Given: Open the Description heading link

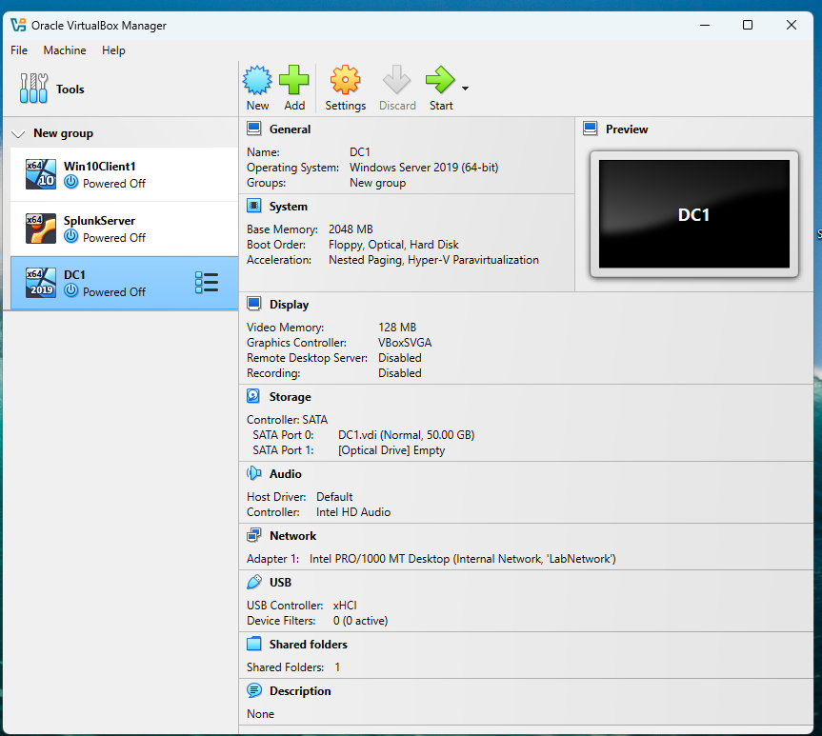Looking at the screenshot, I should coord(300,691).
